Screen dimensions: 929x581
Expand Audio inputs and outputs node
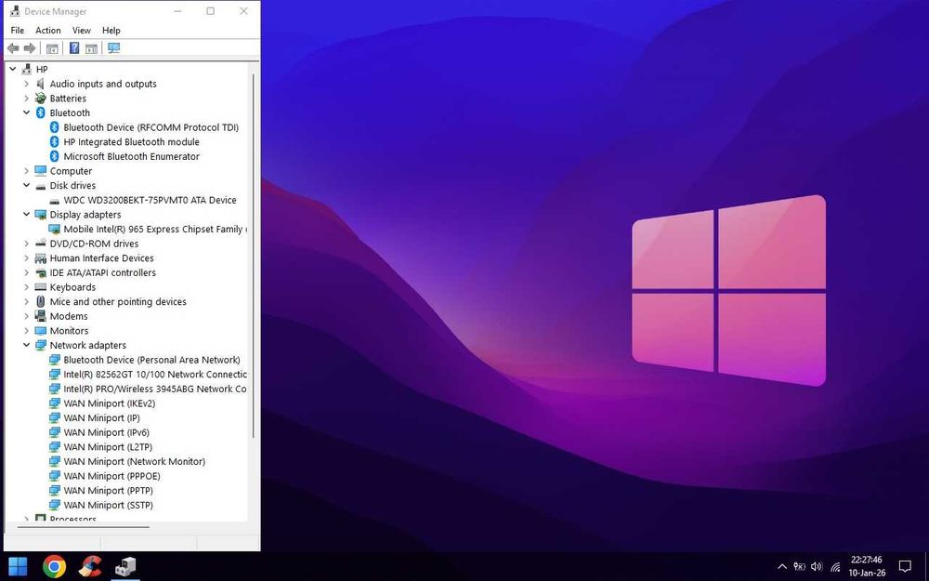click(x=26, y=84)
